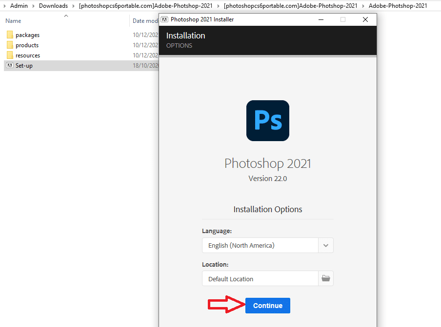Click the packages folder icon
This screenshot has width=441, height=327.
pos(10,35)
